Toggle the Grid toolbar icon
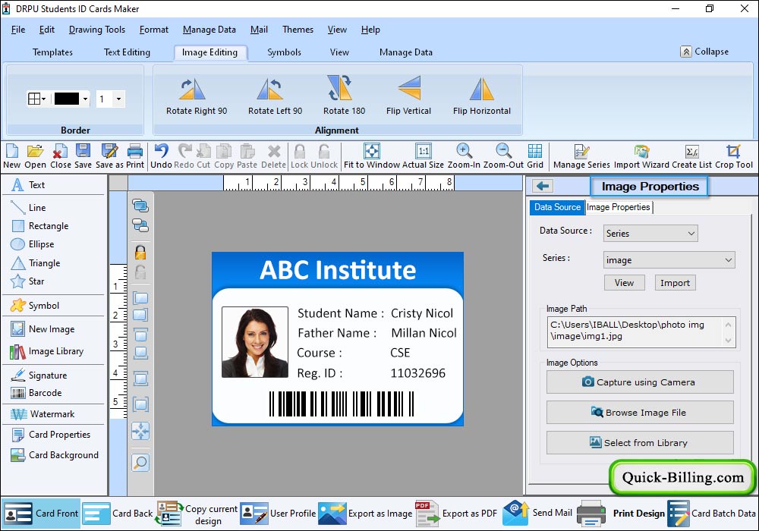The image size is (759, 531). pyautogui.click(x=535, y=156)
